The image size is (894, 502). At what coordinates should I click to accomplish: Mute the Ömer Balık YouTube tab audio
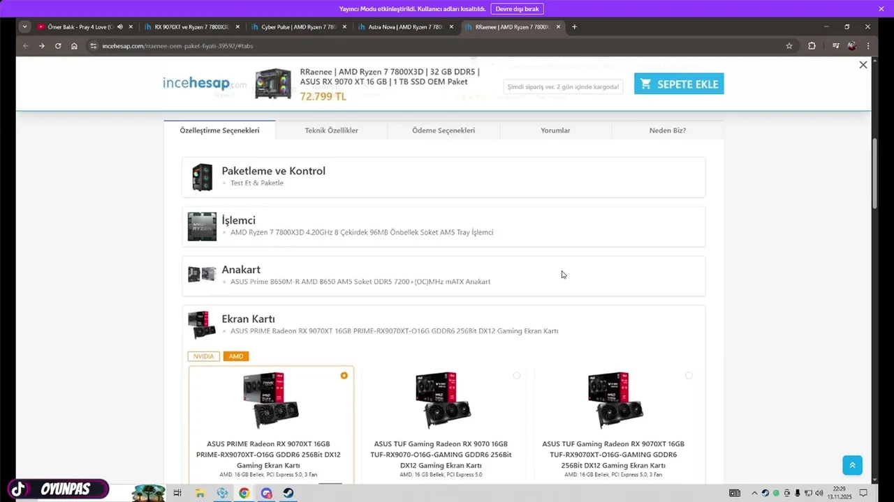pyautogui.click(x=119, y=27)
